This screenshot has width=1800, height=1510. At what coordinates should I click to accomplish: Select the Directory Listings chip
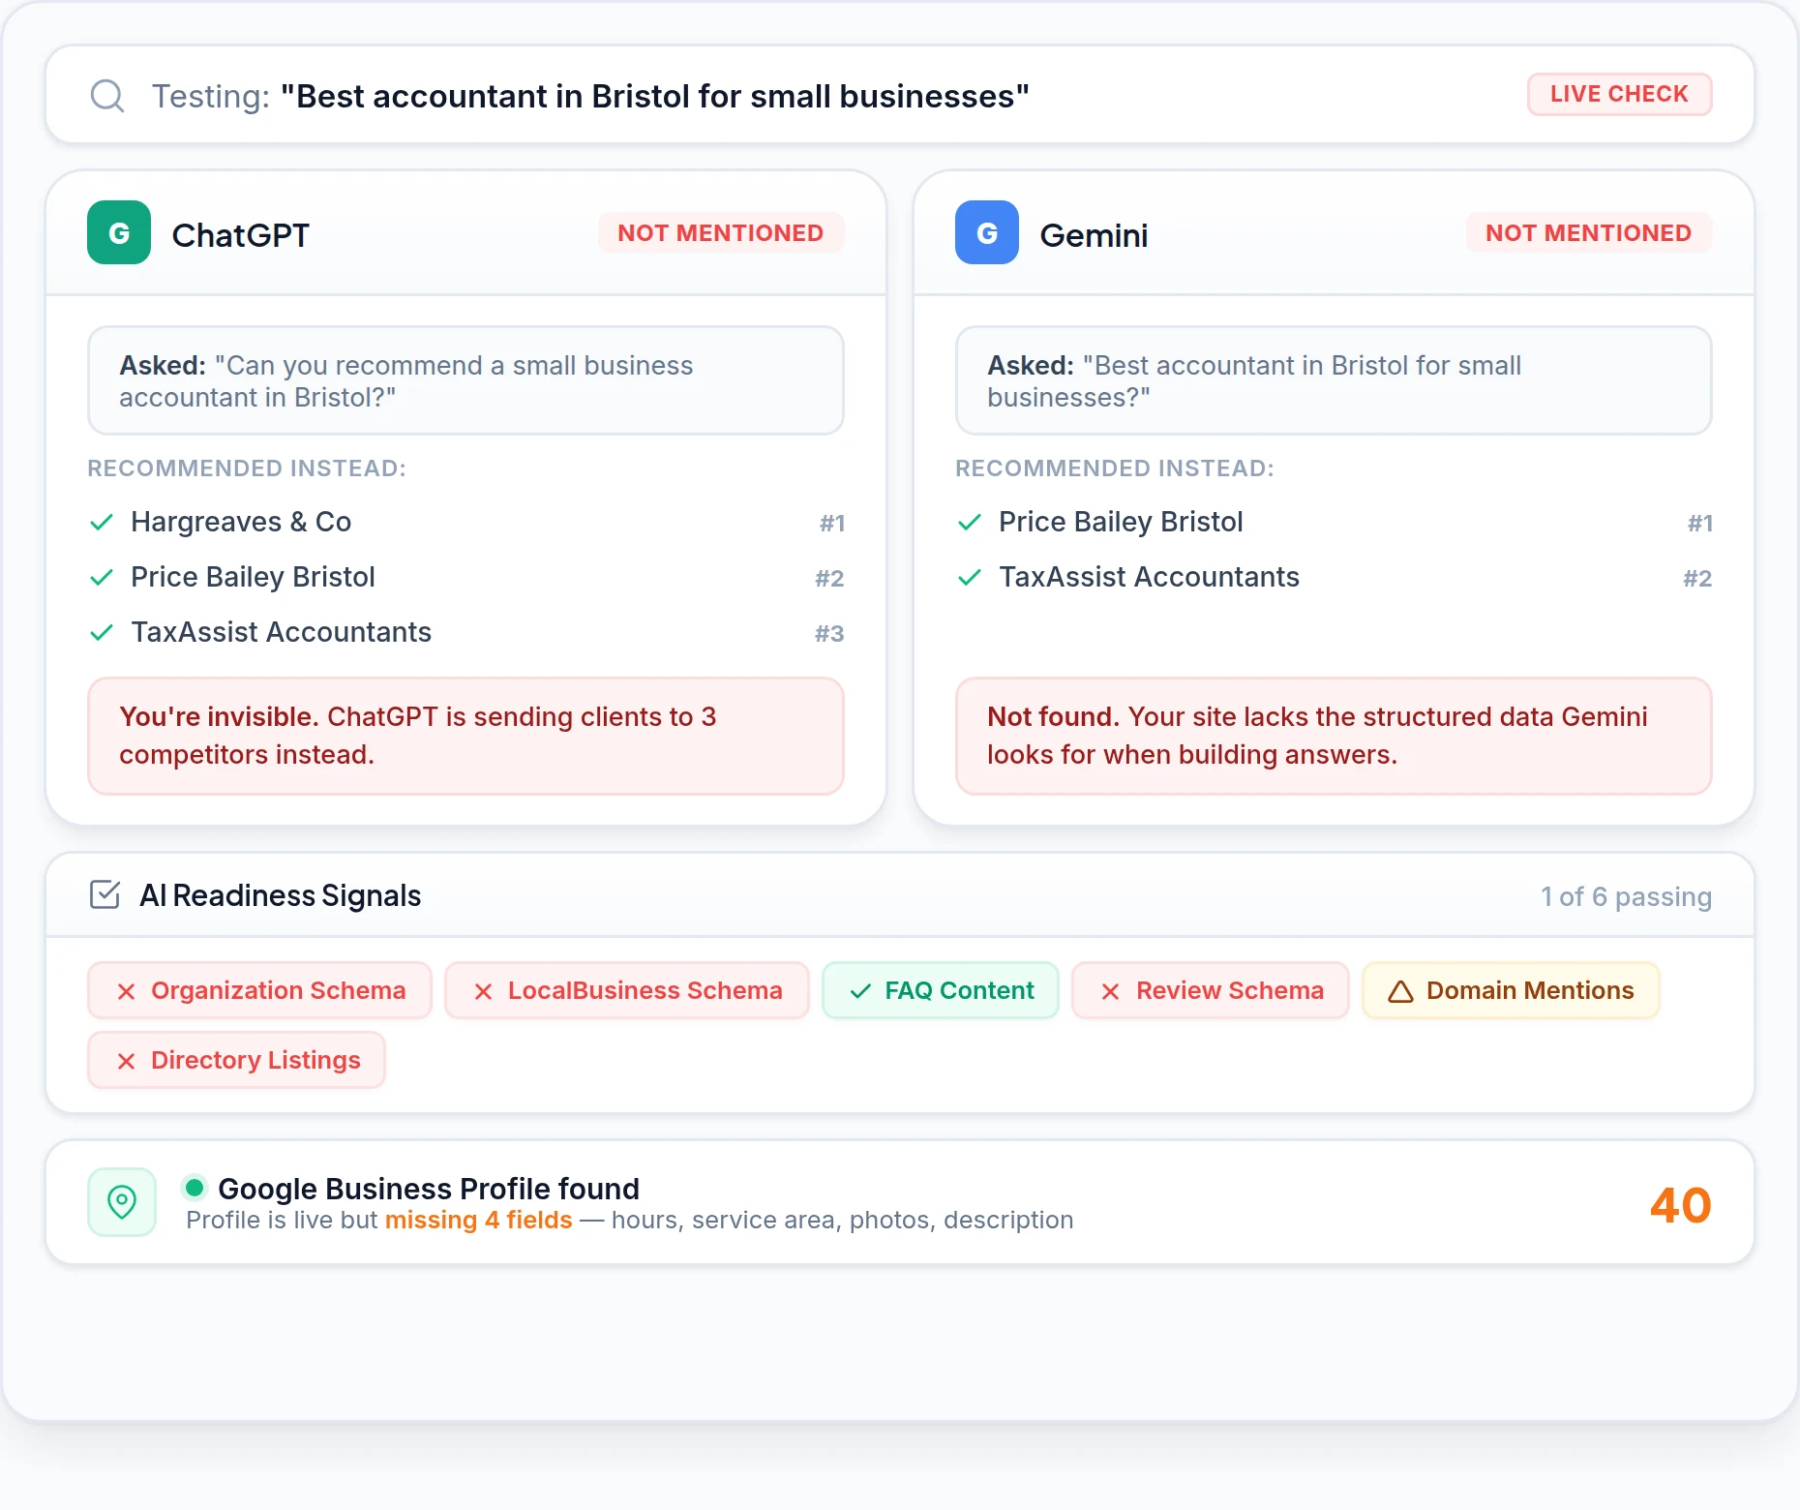[x=237, y=1060]
